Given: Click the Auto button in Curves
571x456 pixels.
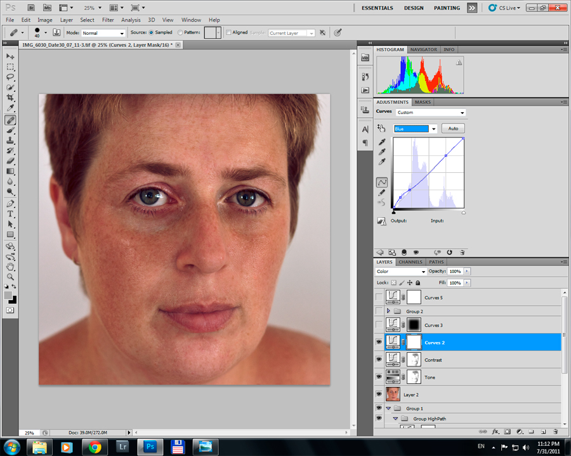Looking at the screenshot, I should [453, 129].
